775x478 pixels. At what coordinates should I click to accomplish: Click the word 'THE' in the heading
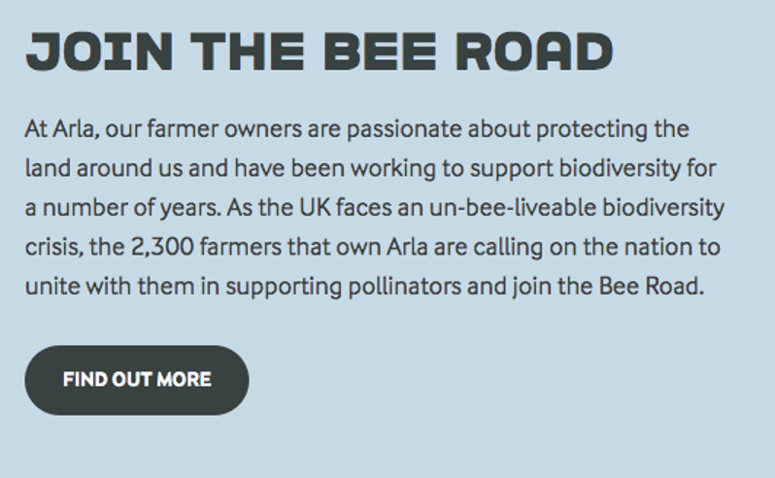(x=248, y=51)
